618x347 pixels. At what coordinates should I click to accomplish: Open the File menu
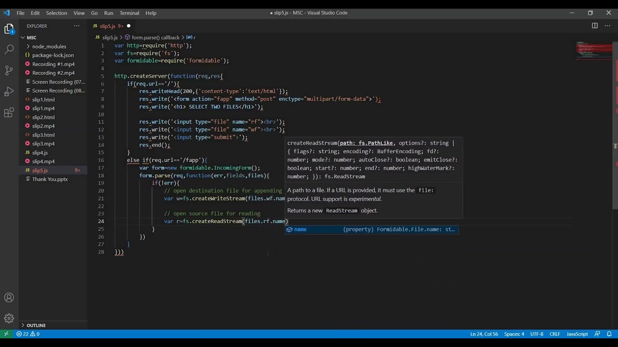(20, 13)
